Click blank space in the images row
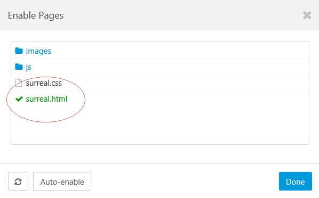The height and width of the screenshot is (198, 319). [179, 51]
